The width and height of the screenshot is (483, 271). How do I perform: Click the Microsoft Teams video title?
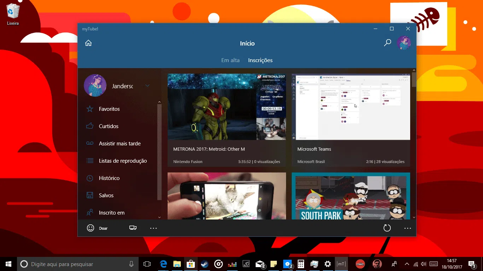pyautogui.click(x=314, y=149)
